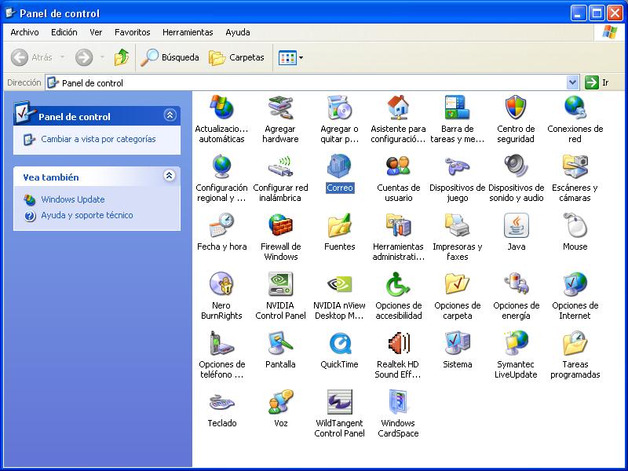628x471 pixels.
Task: Open the Favoritos menu
Action: pyautogui.click(x=132, y=32)
